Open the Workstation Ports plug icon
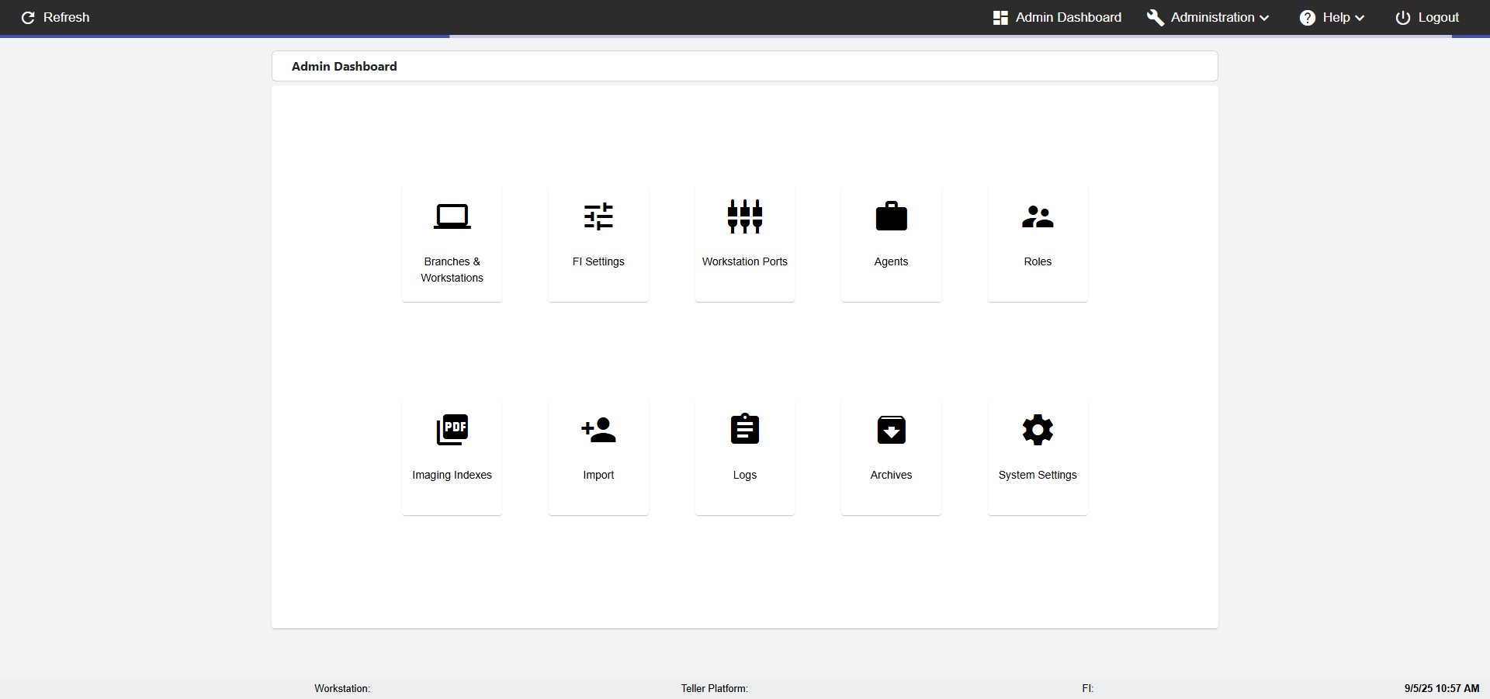This screenshot has width=1490, height=699. click(745, 216)
